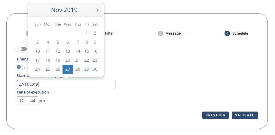Select the Local time radio button
This screenshot has width=275, height=135.
19,67
